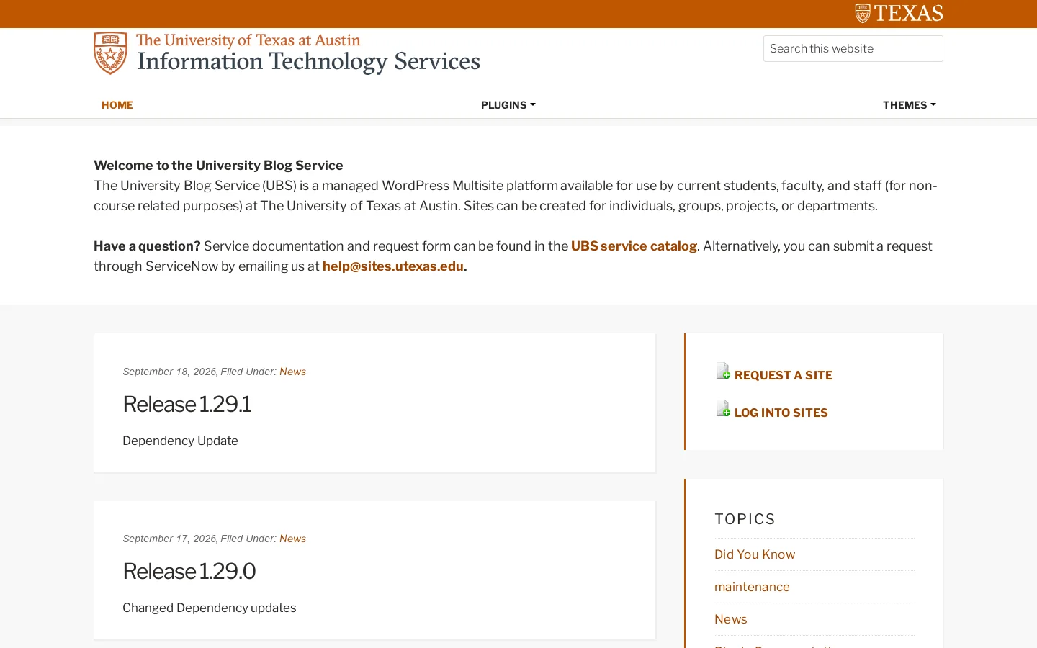Open the Release 1.29.1 post title
The height and width of the screenshot is (648, 1037).
pos(187,405)
